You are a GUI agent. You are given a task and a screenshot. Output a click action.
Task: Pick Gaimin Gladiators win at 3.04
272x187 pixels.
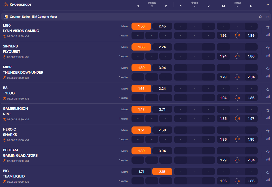162,151
